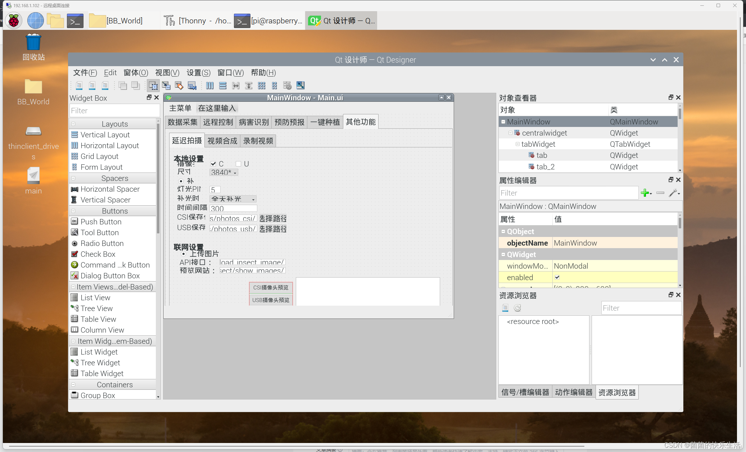The image size is (746, 452).
Task: Select the Edit Widgets mode tool
Action: pyautogui.click(x=153, y=85)
